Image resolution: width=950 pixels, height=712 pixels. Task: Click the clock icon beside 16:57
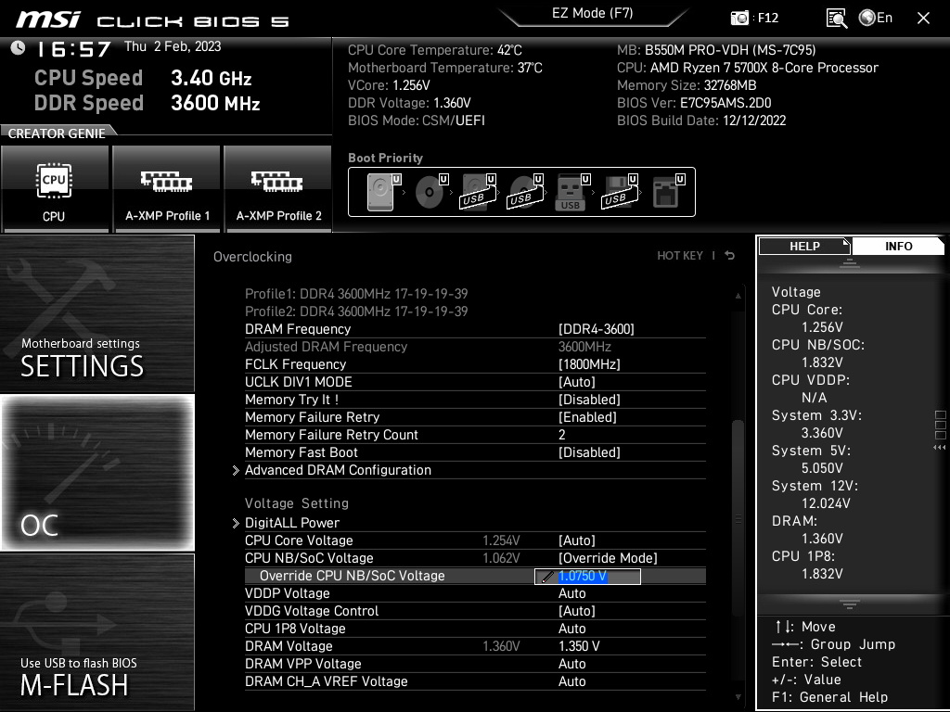coord(19,47)
